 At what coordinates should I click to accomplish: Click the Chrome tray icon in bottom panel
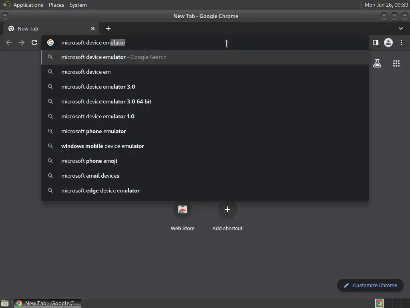point(379,303)
